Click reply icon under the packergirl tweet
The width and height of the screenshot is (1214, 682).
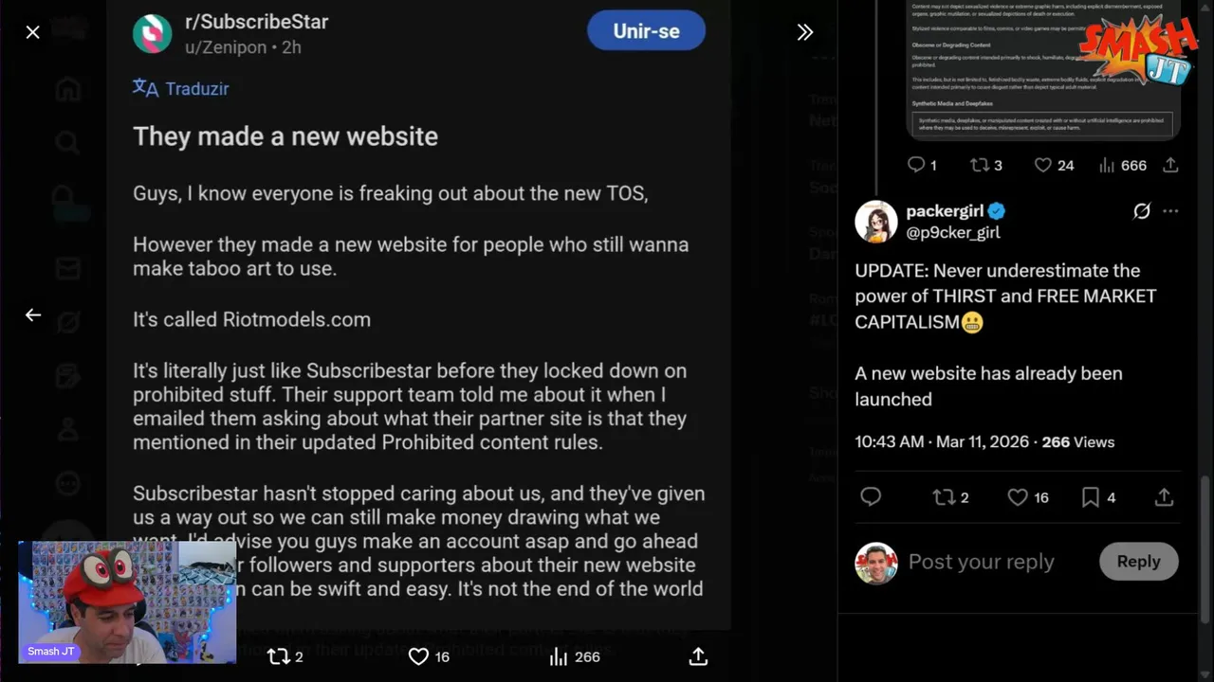pyautogui.click(x=871, y=497)
